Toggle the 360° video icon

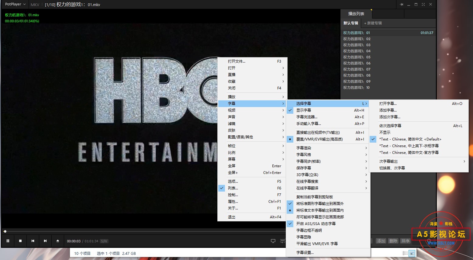[282, 241]
